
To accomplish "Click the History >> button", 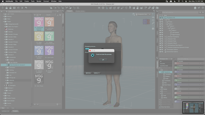I will [x=97, y=73].
